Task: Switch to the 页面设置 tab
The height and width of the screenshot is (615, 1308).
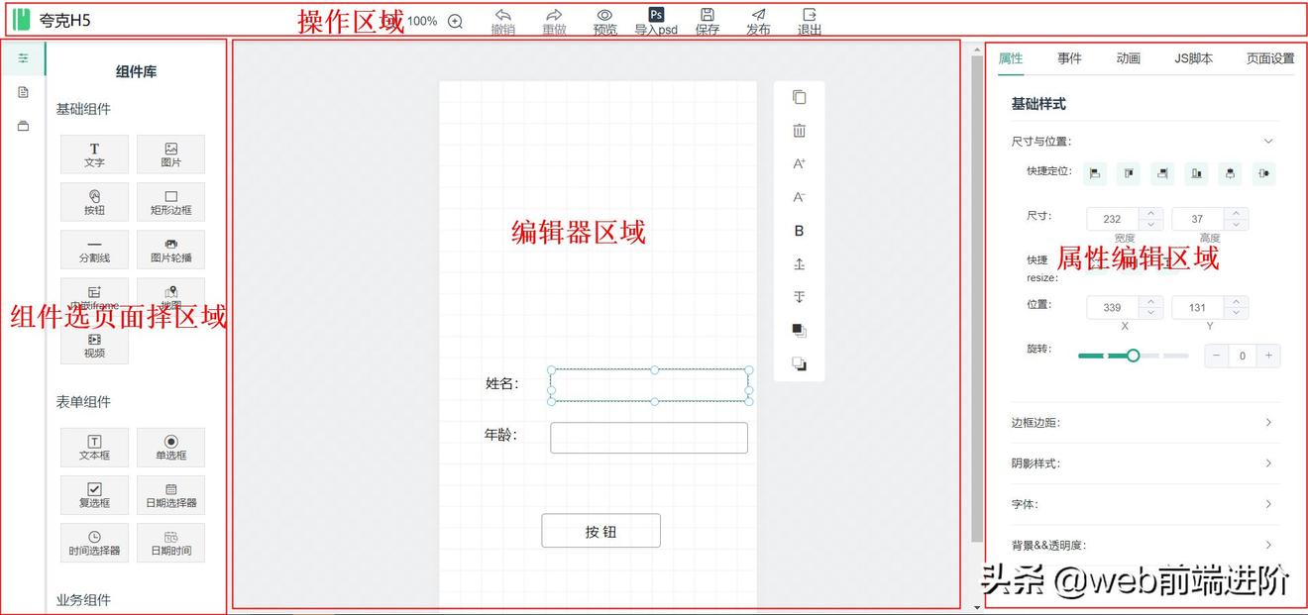Action: [1270, 58]
